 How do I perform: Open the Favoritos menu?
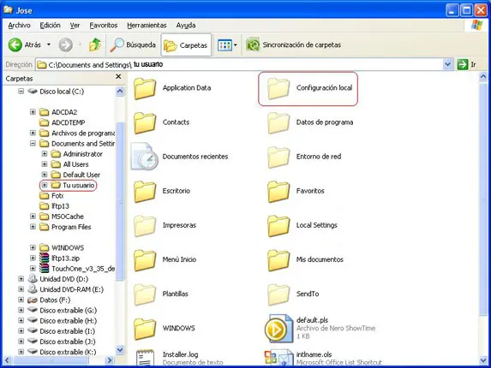pos(104,26)
